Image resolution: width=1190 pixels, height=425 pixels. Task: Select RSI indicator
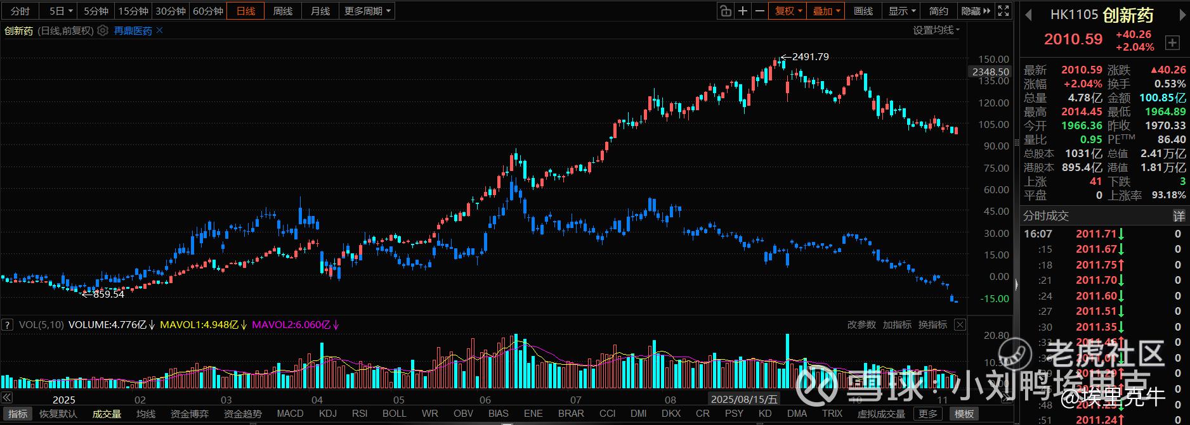coord(360,414)
